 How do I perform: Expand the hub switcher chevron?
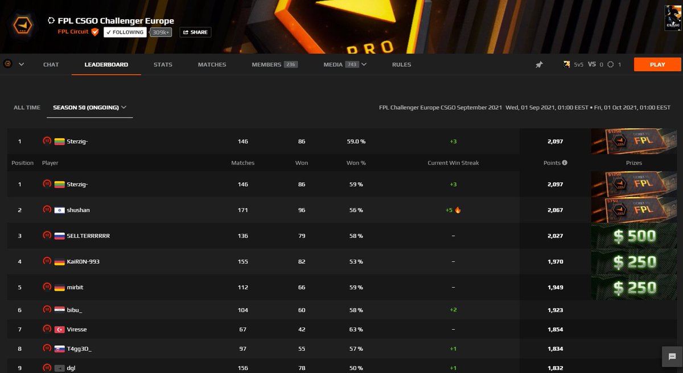tap(21, 64)
